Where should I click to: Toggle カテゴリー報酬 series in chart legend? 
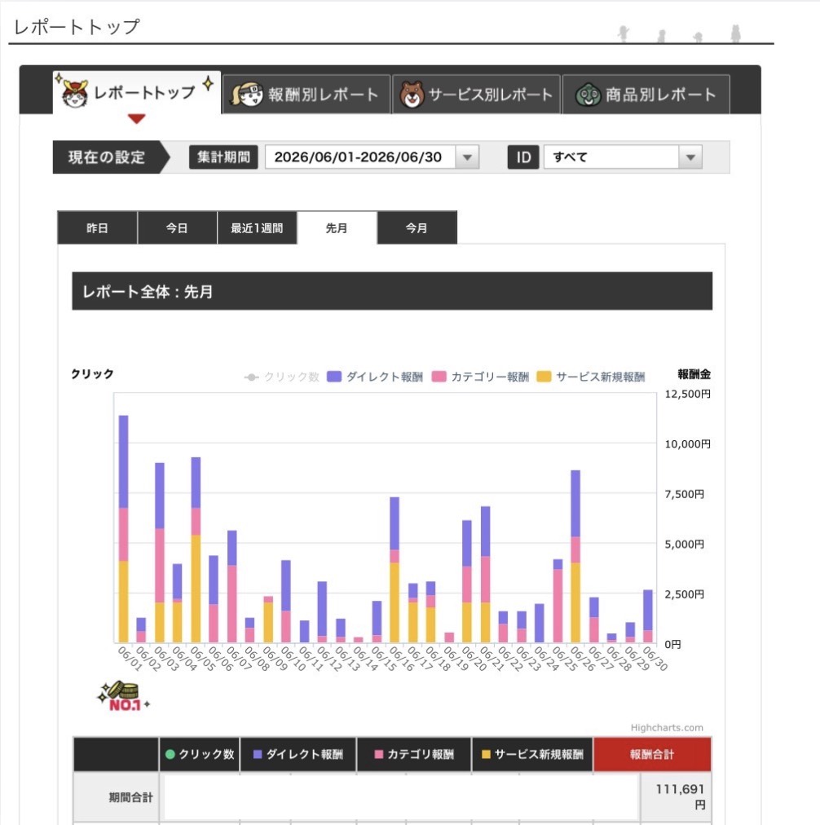480,377
